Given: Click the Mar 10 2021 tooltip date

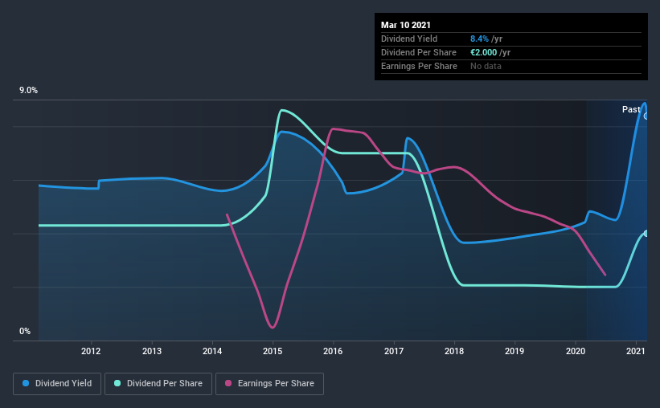Looking at the screenshot, I should click(406, 25).
